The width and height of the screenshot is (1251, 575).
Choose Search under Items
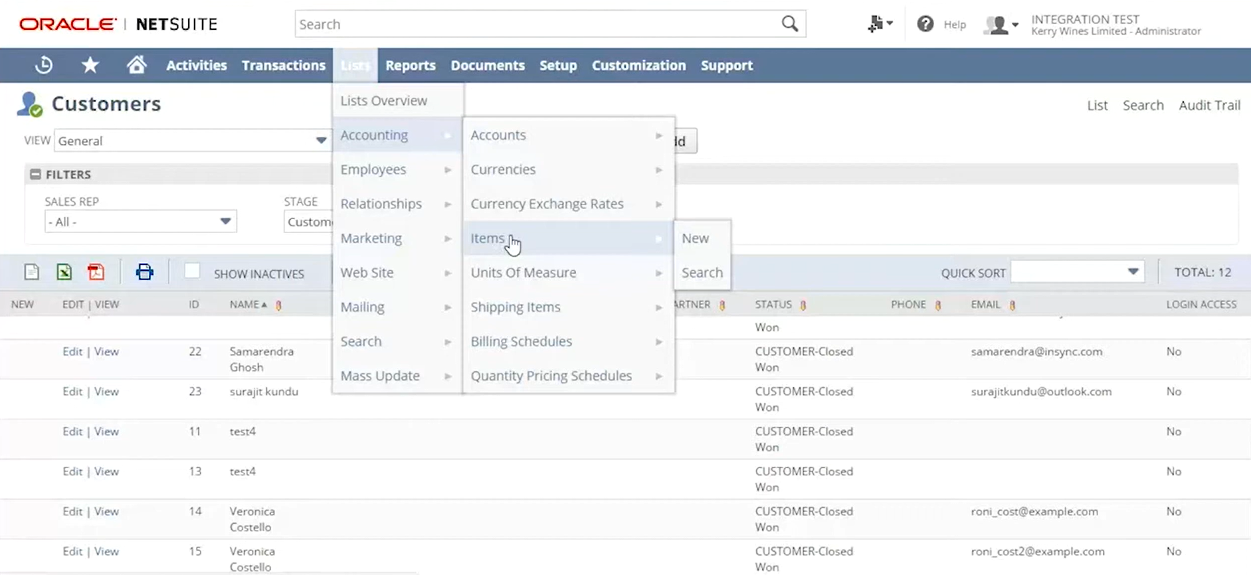702,272
